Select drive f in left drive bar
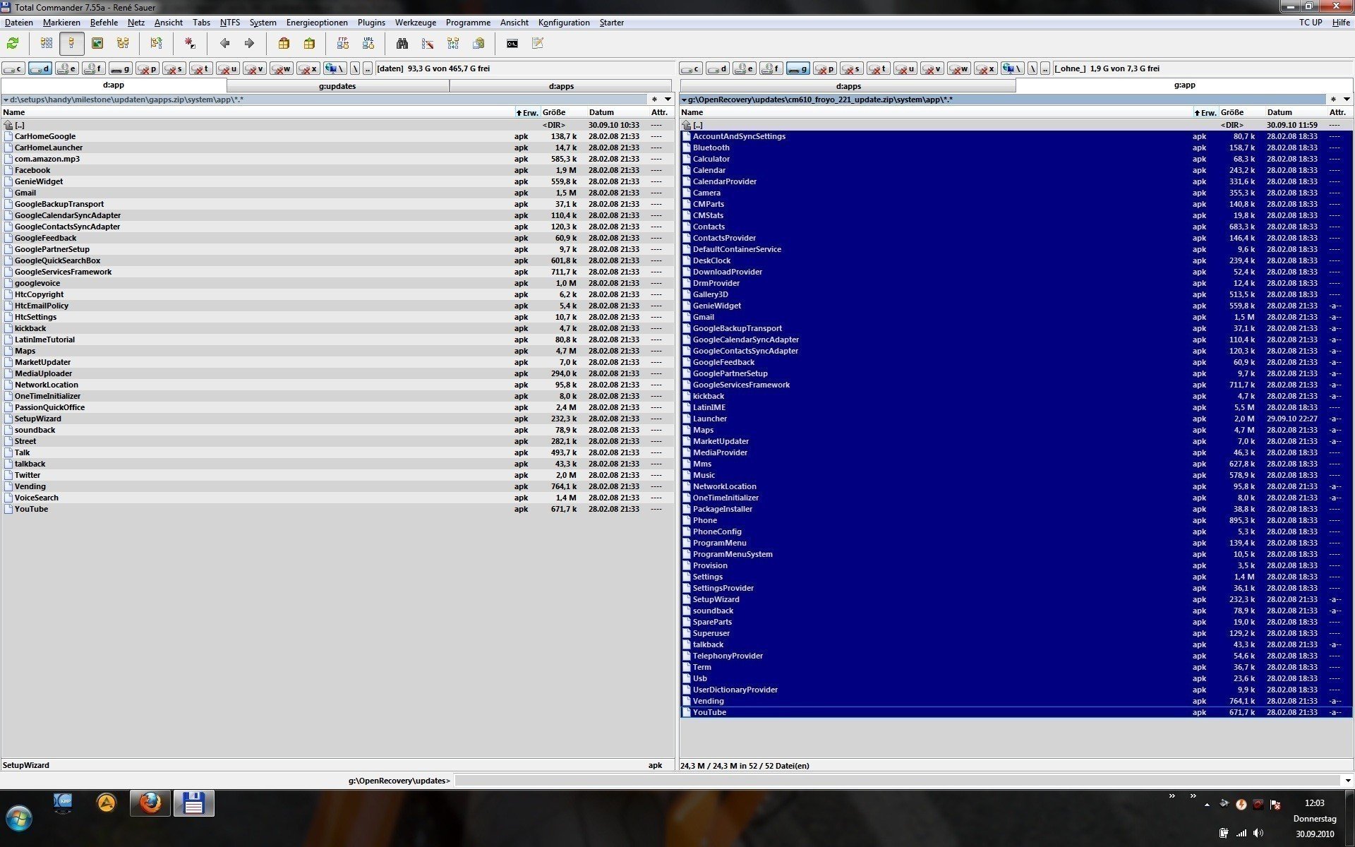The width and height of the screenshot is (1355, 847). pos(94,68)
